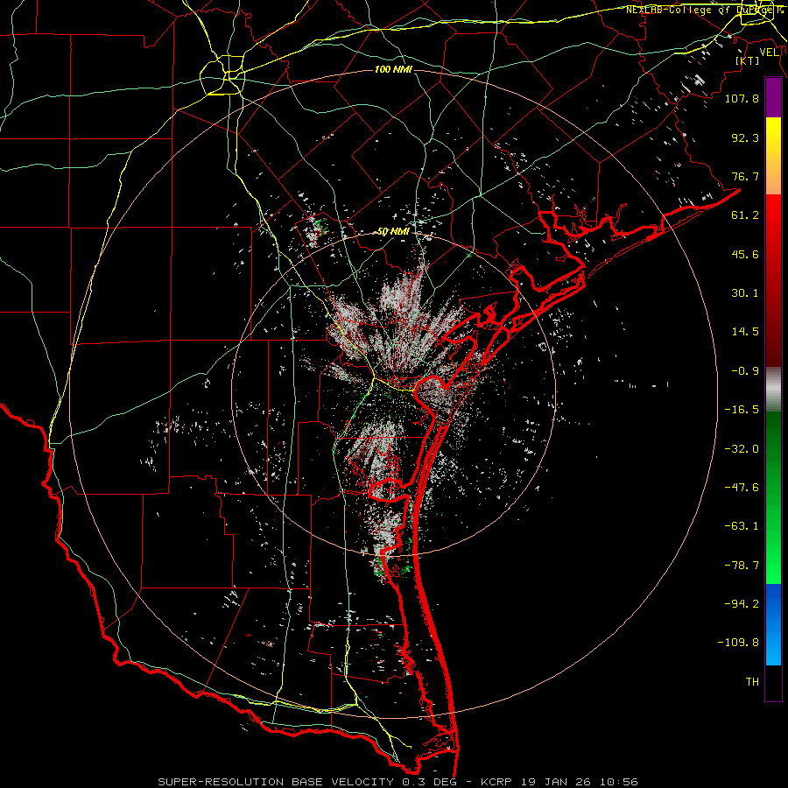This screenshot has width=788, height=788.
Task: Click the NEXLAB-College of DuPage credit text
Action: coord(705,10)
